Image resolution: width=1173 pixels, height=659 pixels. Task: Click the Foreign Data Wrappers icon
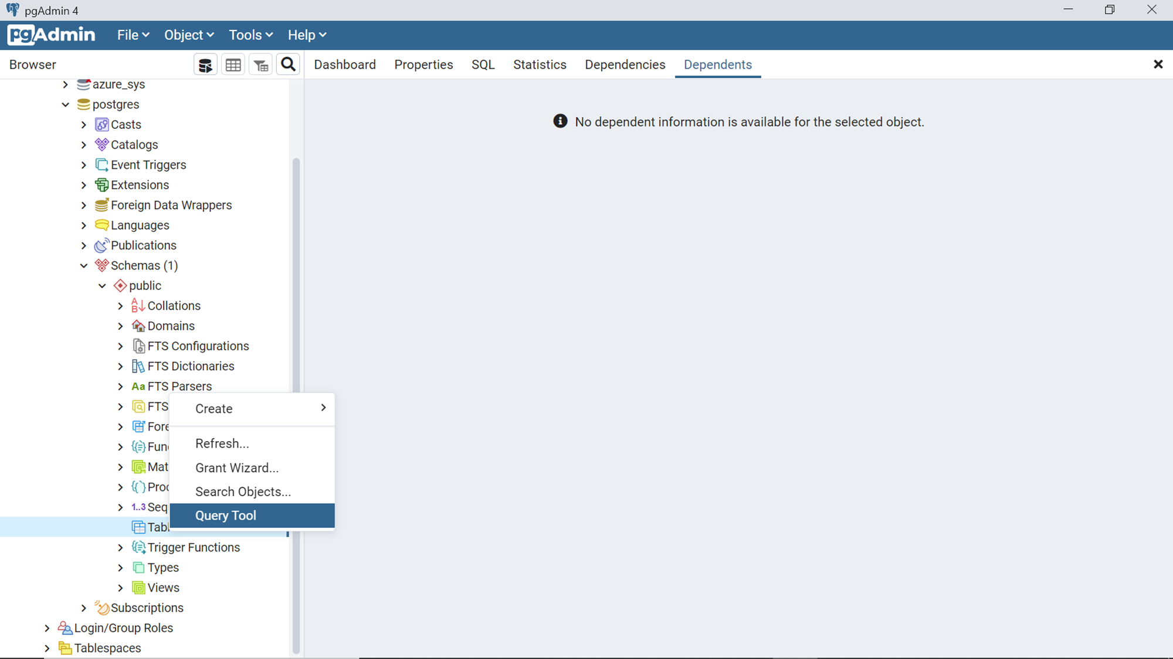coord(101,205)
